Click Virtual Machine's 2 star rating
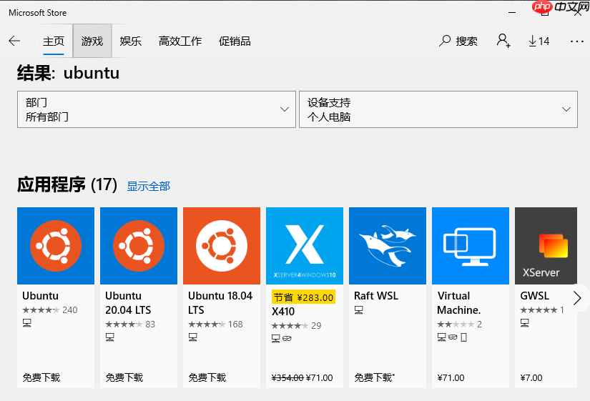The height and width of the screenshot is (401, 590). click(459, 325)
